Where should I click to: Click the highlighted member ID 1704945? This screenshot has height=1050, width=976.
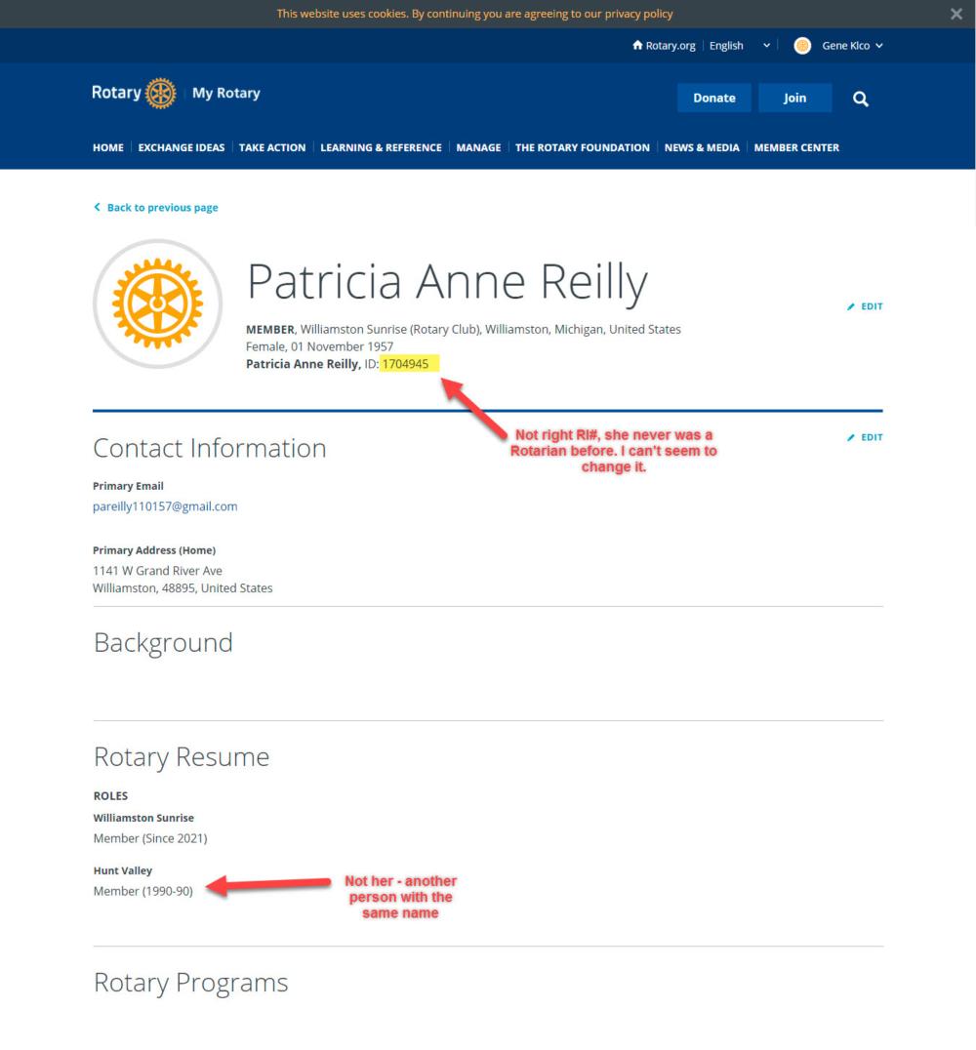(x=405, y=364)
